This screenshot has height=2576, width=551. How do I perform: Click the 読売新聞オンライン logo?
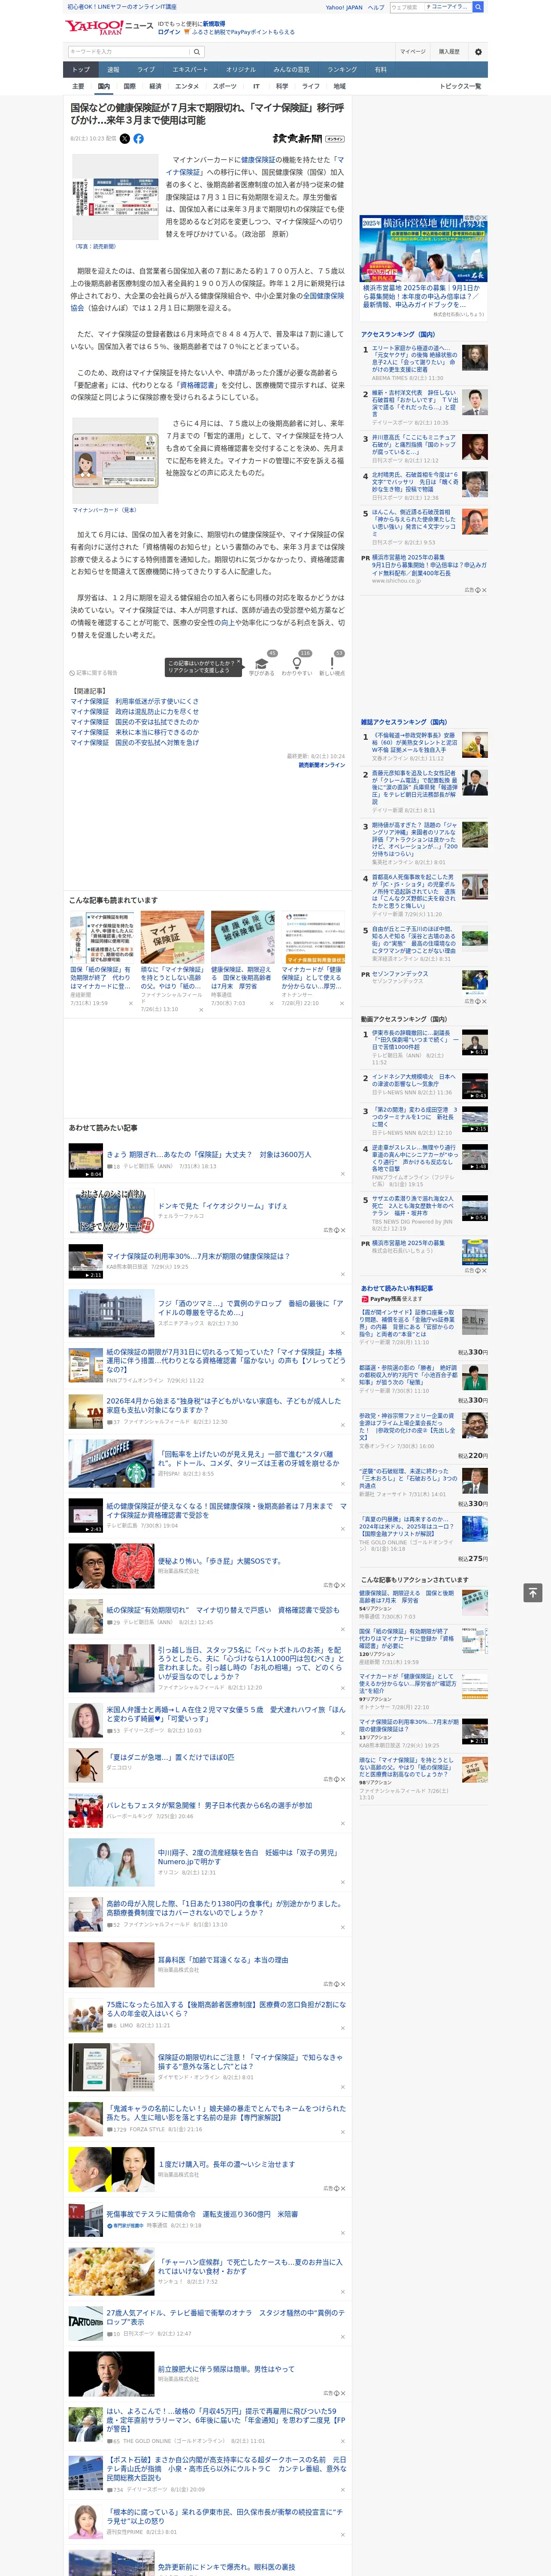308,139
